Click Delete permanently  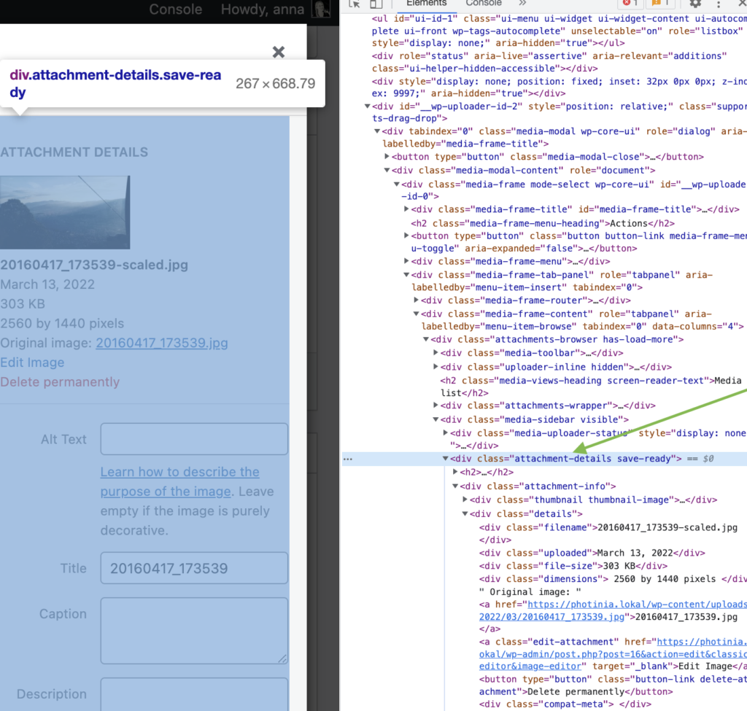pyautogui.click(x=60, y=382)
